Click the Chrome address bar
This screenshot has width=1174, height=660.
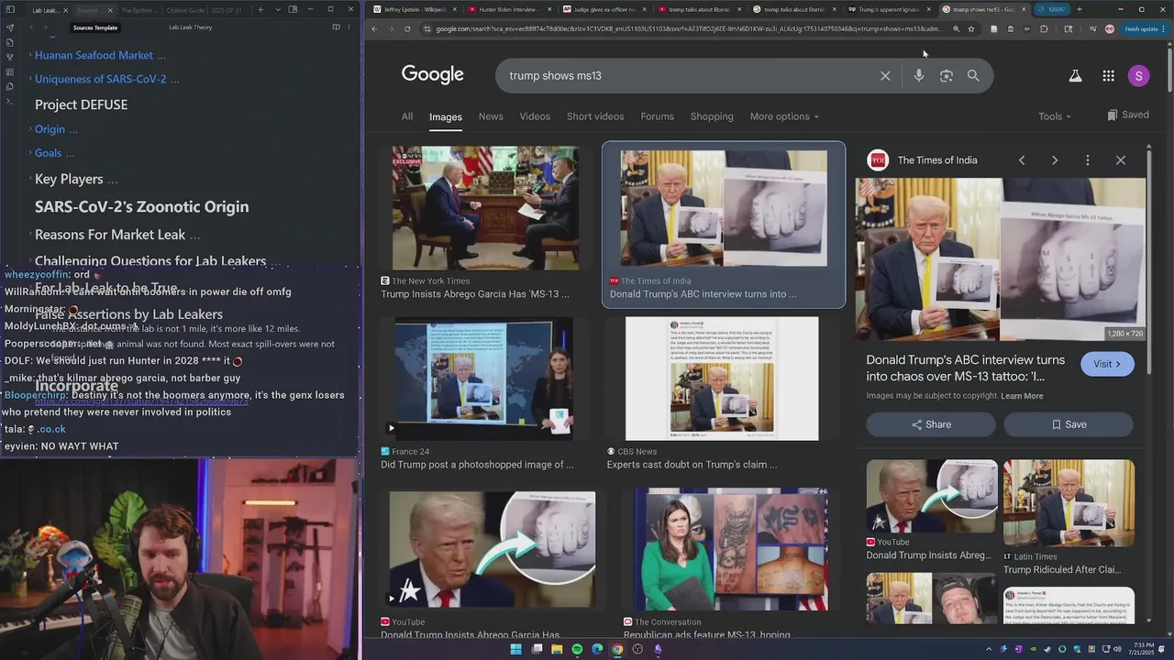tap(688, 28)
